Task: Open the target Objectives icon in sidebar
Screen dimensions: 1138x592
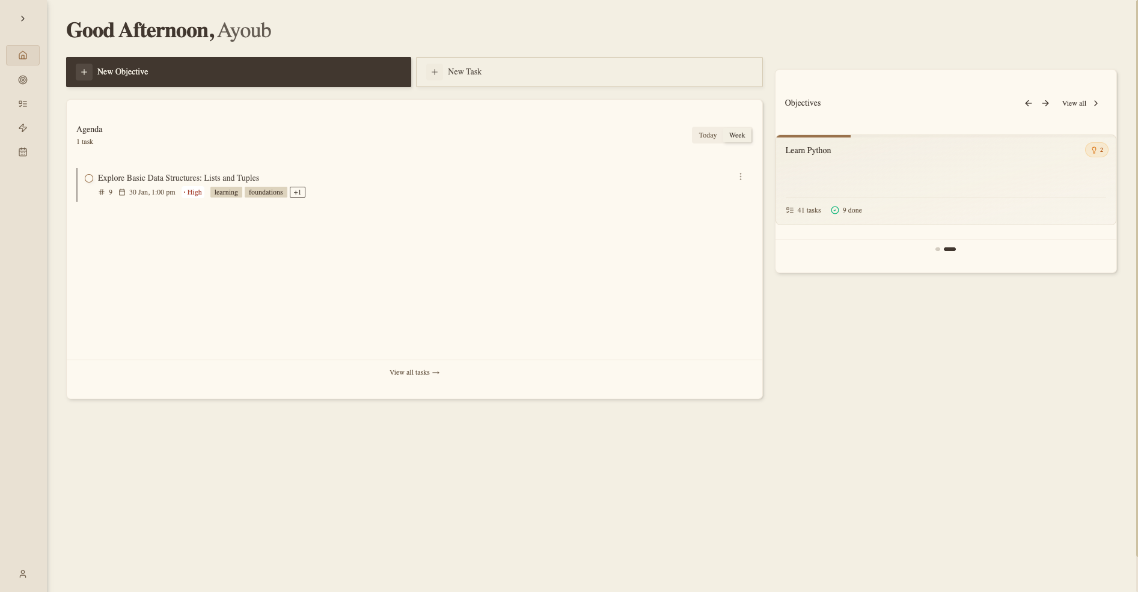Action: (23, 80)
